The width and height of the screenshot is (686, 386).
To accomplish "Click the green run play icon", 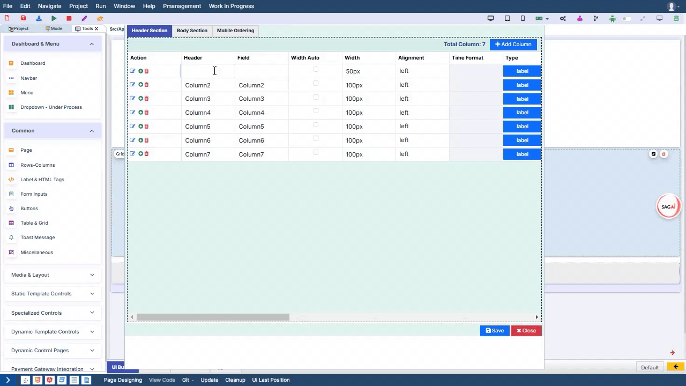I will tap(54, 18).
